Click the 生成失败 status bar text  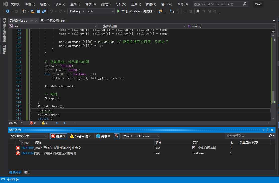[13, 180]
